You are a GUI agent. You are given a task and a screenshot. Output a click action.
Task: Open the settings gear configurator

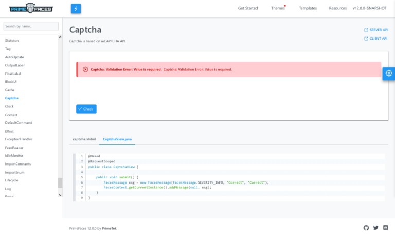pos(388,74)
